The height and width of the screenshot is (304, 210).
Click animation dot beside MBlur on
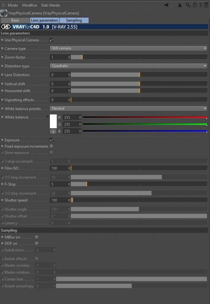[x=2, y=237]
